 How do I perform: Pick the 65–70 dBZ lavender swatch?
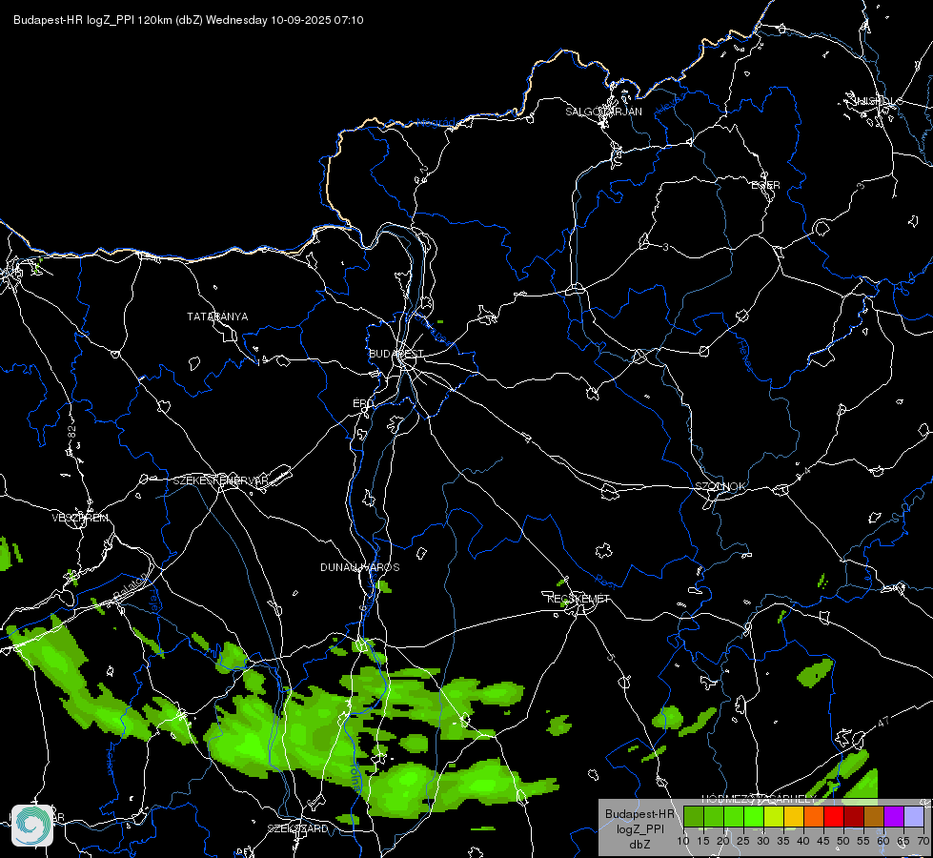tap(914, 816)
